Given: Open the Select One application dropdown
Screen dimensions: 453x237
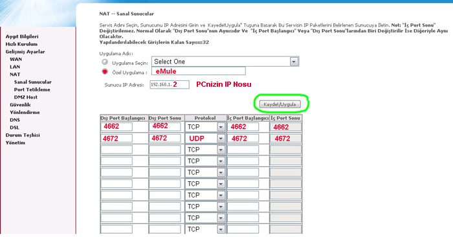Looking at the screenshot, I should point(225,62).
